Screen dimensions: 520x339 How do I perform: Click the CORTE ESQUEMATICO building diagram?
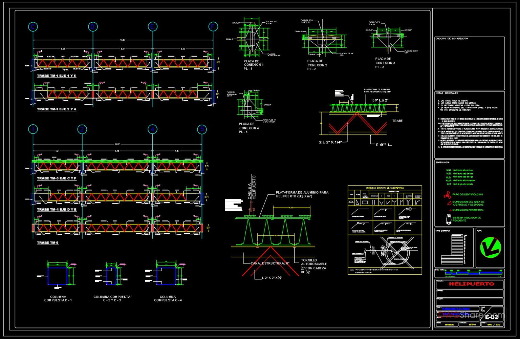[x=453, y=250]
